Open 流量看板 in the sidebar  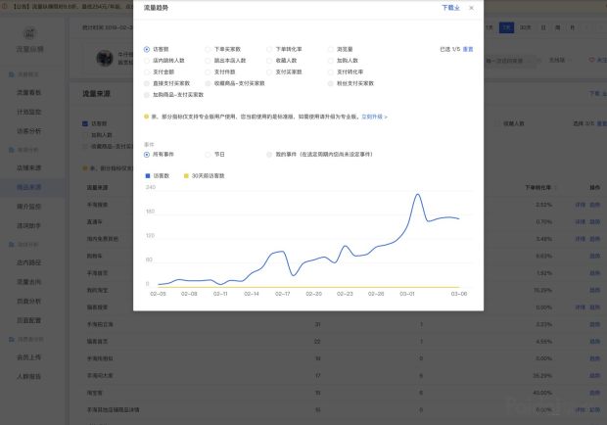[29, 92]
